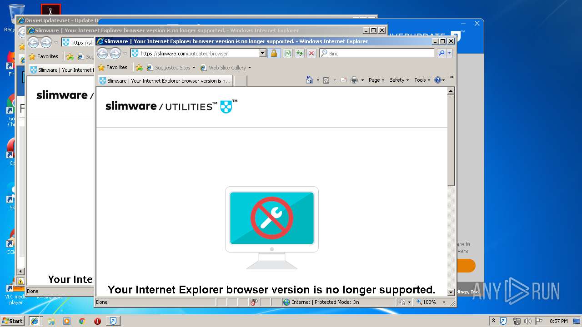Expand the address bar autocomplete dropdown arrow
Image resolution: width=582 pixels, height=327 pixels.
[262, 53]
